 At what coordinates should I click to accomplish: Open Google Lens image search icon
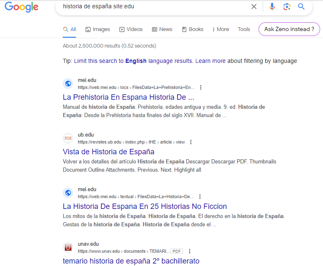287,7
